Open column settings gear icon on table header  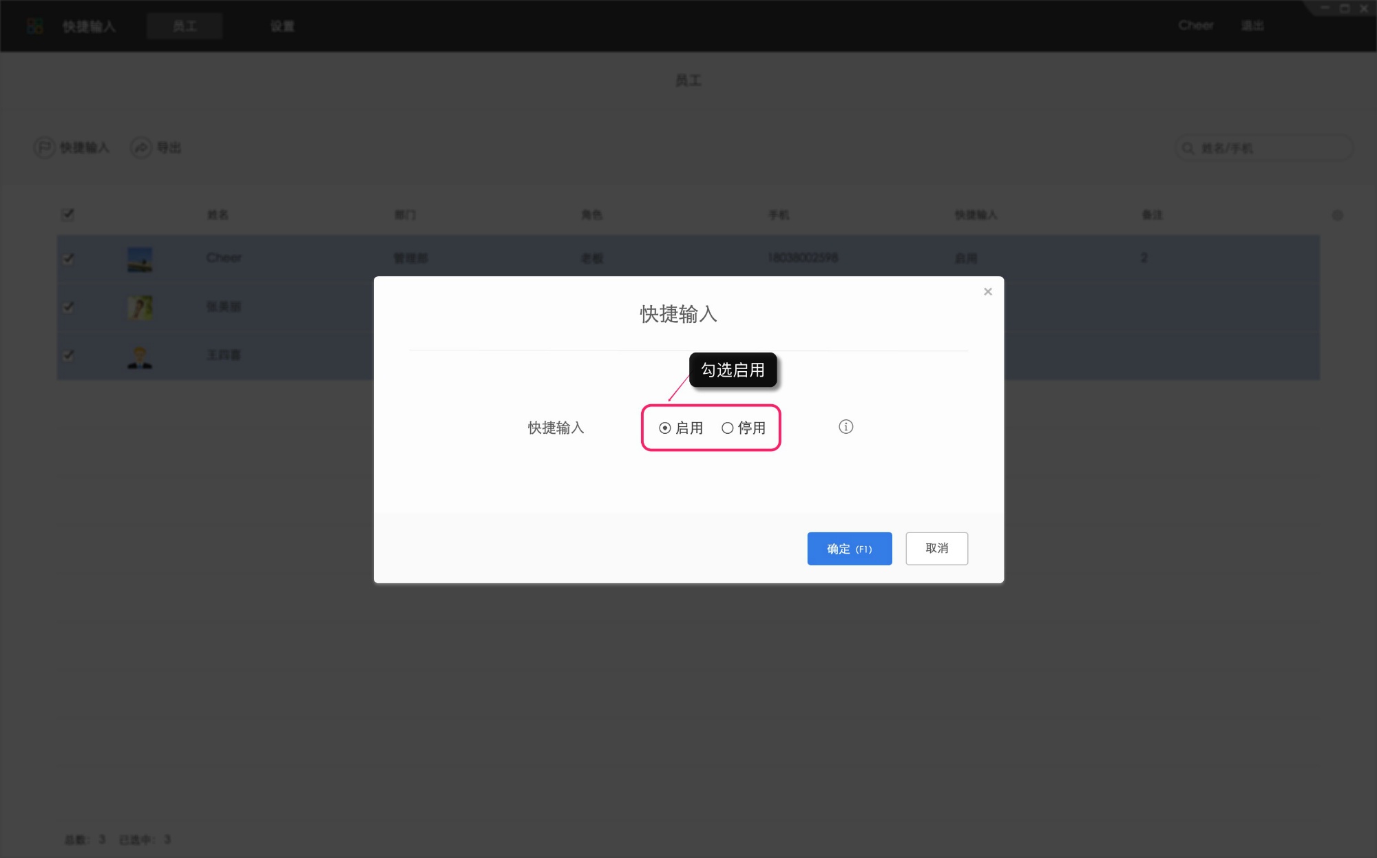click(x=1338, y=215)
